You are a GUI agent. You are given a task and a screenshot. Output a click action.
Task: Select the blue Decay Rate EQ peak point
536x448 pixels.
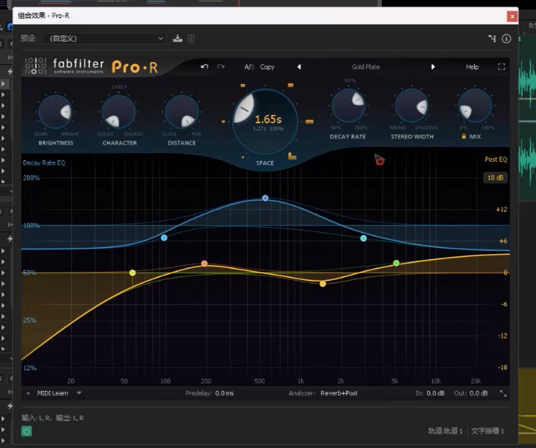pyautogui.click(x=265, y=198)
